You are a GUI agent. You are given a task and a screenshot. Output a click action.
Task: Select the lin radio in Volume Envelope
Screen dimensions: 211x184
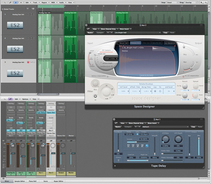click(x=160, y=91)
